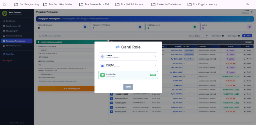The image size is (256, 125).
Task: Click the blue Filter button
Action: click(x=247, y=36)
